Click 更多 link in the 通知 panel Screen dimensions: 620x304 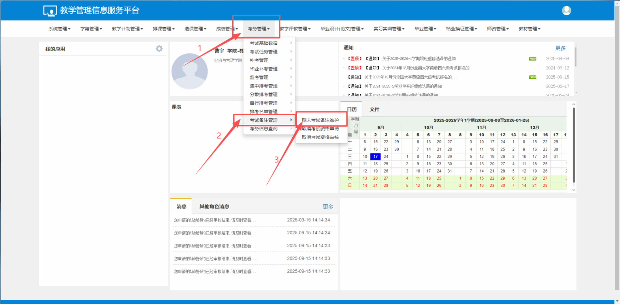[x=560, y=48]
